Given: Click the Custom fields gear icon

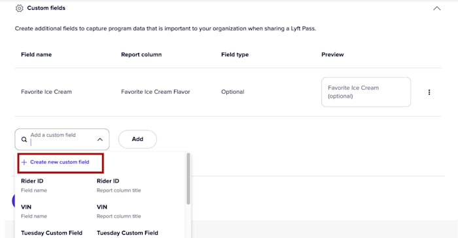Looking at the screenshot, I should [x=19, y=8].
